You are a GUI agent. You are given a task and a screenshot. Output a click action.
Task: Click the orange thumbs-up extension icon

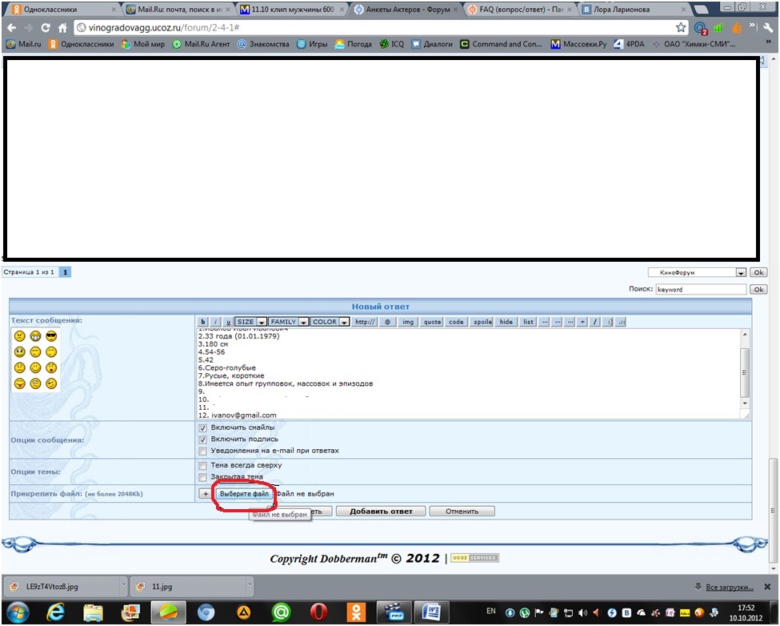738,28
